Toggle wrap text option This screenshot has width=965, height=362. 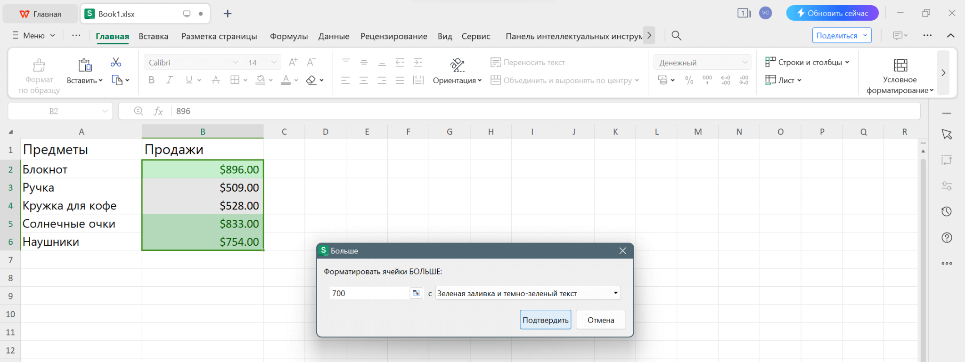tap(528, 63)
